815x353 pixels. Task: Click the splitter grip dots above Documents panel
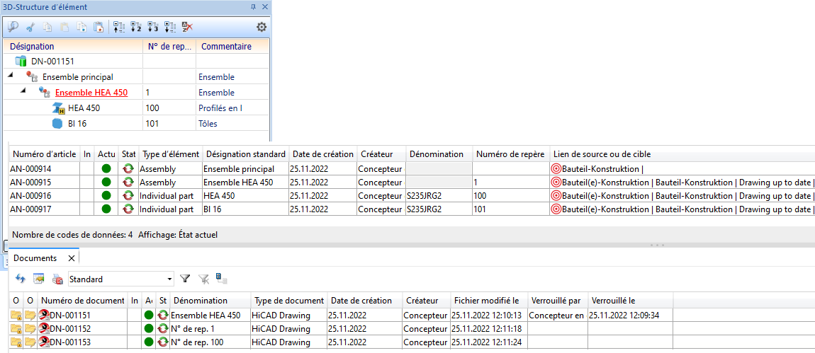(657, 245)
